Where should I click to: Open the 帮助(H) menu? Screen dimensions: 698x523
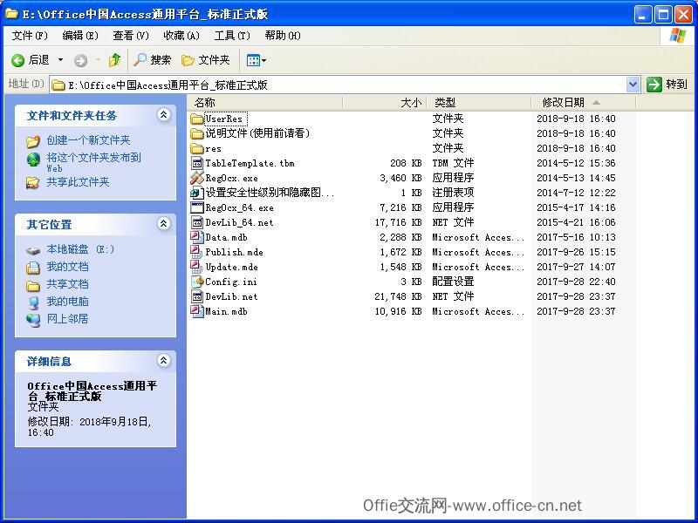[283, 36]
